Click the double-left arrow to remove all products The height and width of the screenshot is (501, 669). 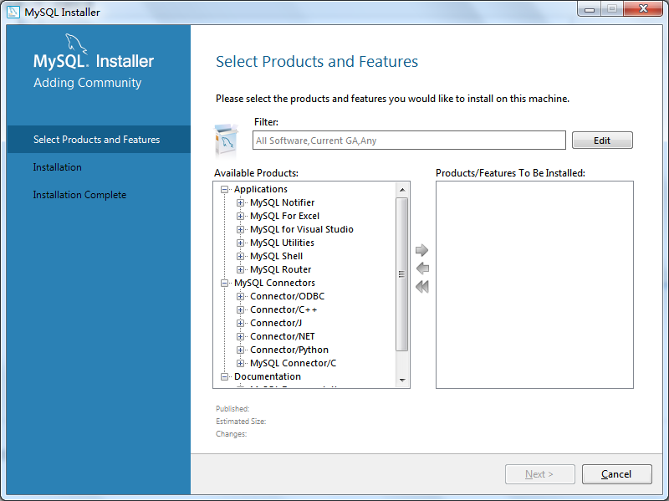(421, 286)
